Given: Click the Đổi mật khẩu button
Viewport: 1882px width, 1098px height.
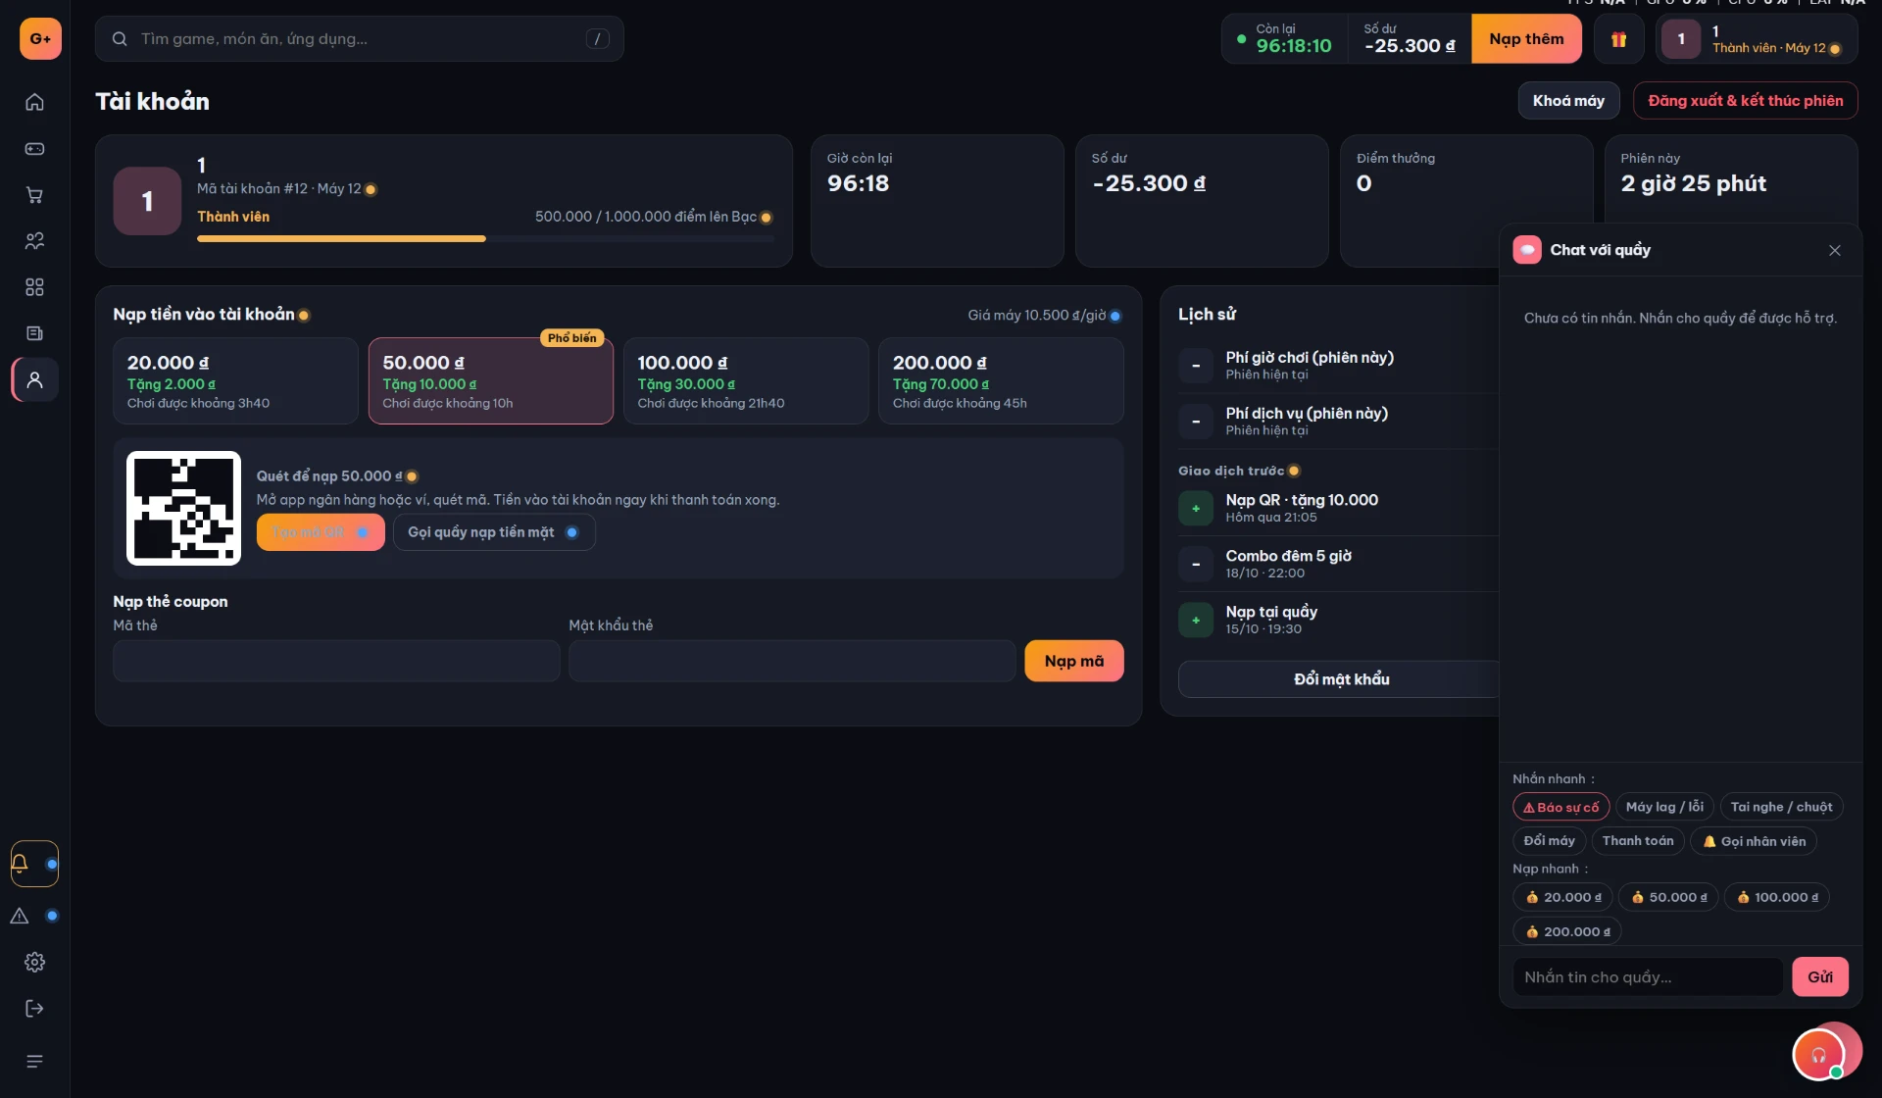Looking at the screenshot, I should tap(1341, 678).
